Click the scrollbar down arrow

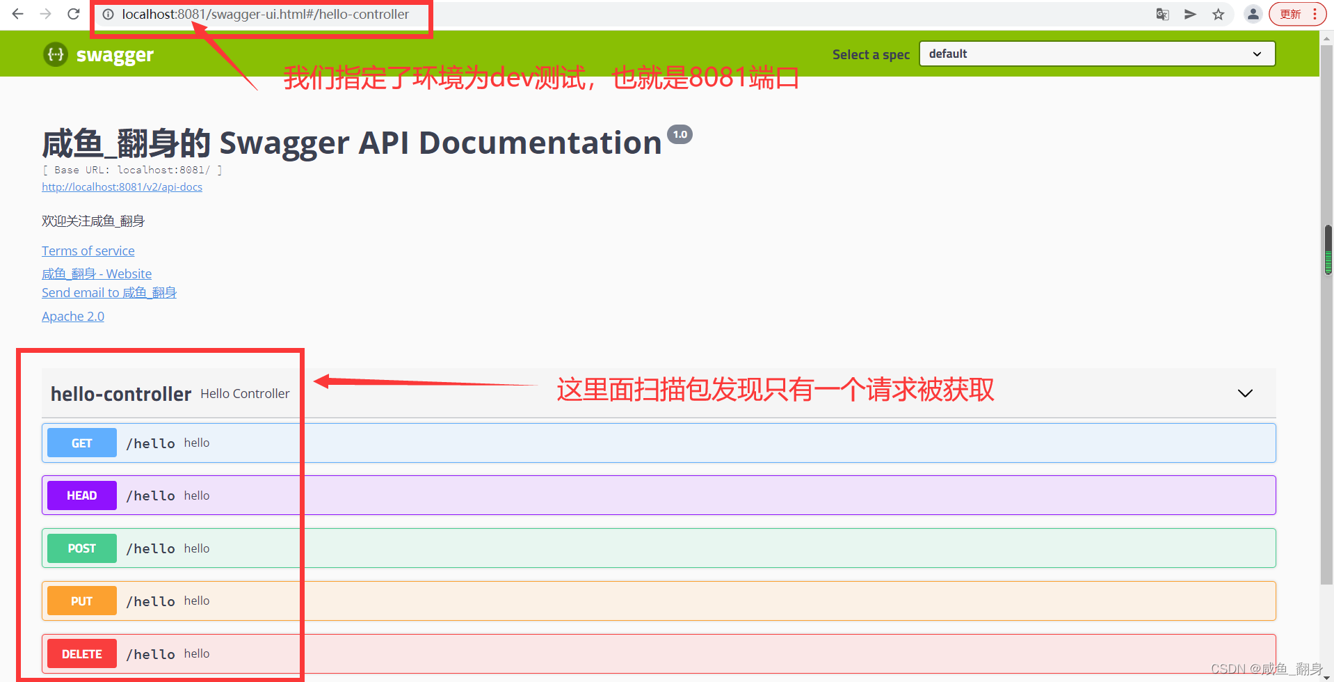coord(1328,676)
